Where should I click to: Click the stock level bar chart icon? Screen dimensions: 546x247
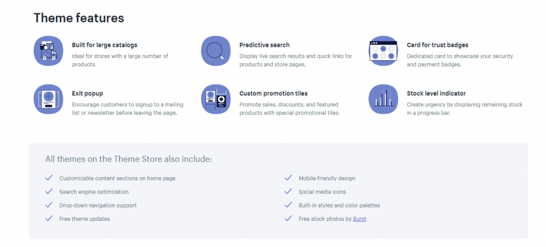(x=383, y=99)
